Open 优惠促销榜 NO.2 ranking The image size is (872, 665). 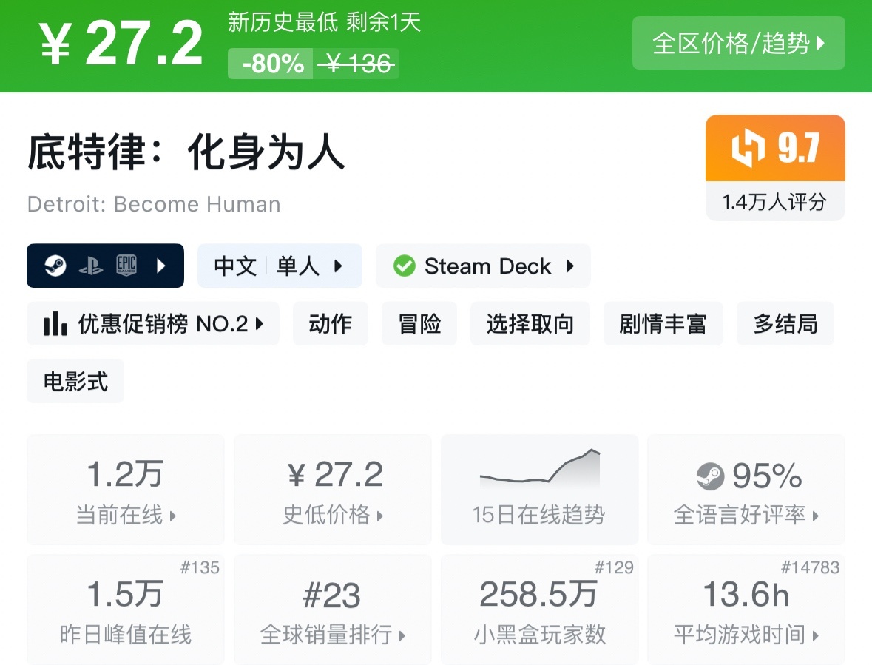(x=153, y=323)
